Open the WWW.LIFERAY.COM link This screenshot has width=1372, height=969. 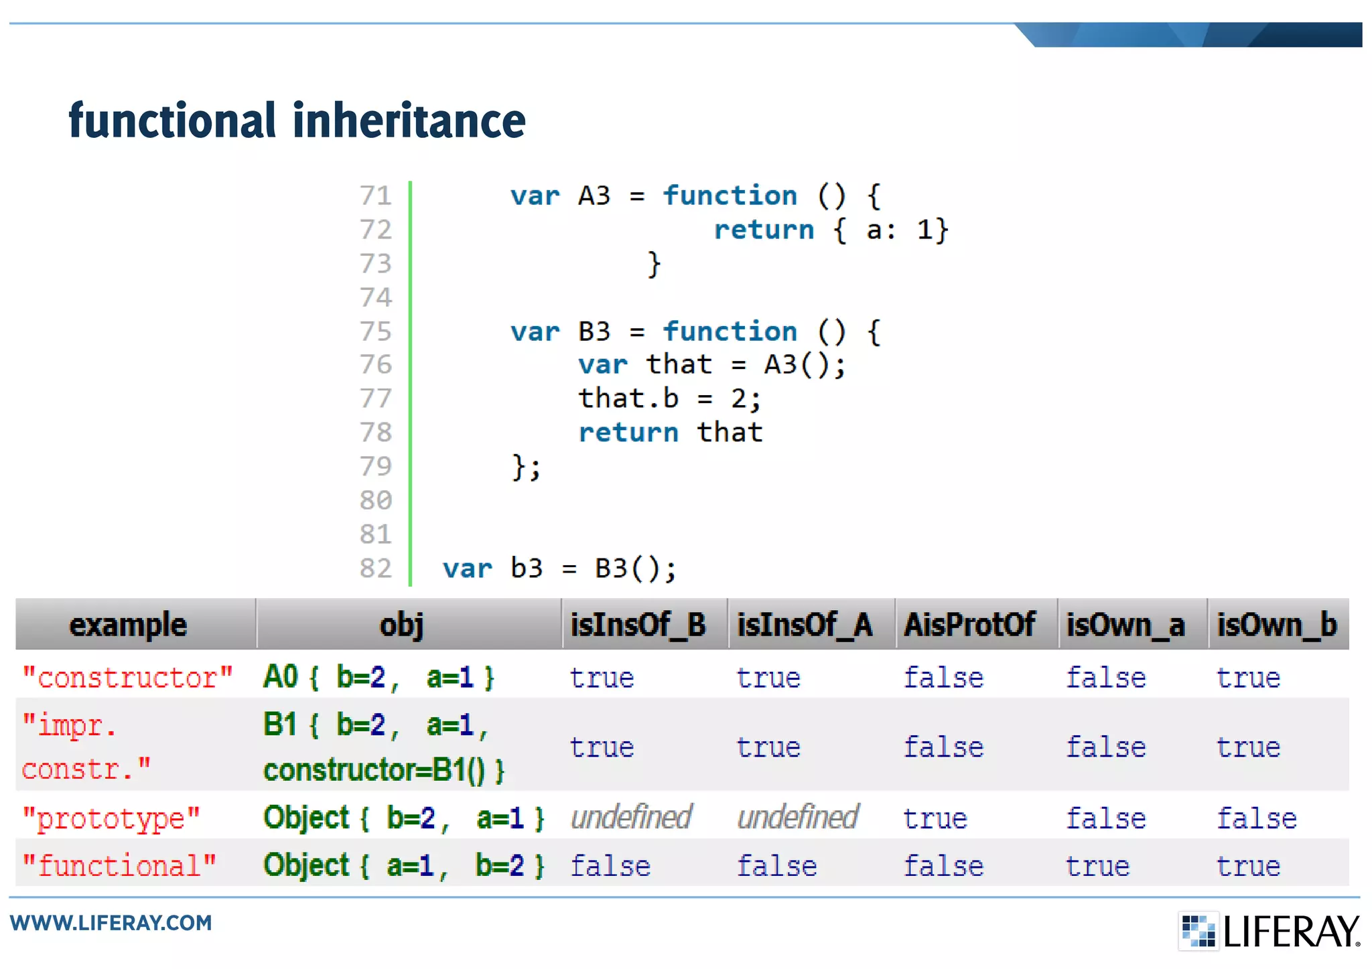[111, 923]
